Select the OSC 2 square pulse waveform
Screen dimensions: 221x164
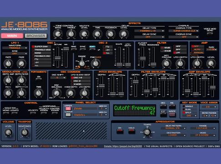108,46
